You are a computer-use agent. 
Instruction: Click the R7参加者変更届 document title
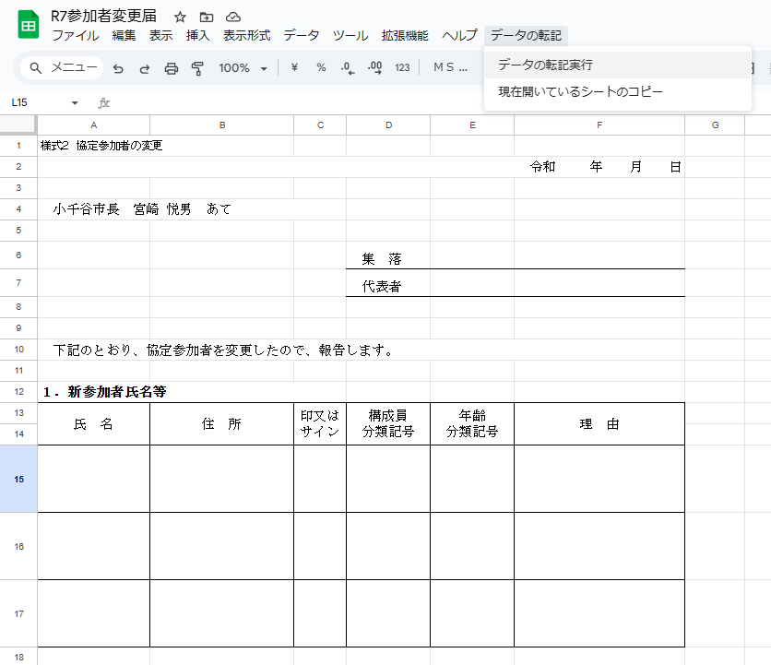(x=103, y=17)
